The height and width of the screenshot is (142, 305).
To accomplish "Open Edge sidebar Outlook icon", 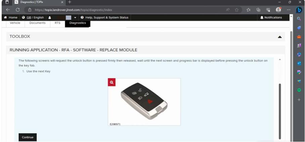I will [x=299, y=63].
